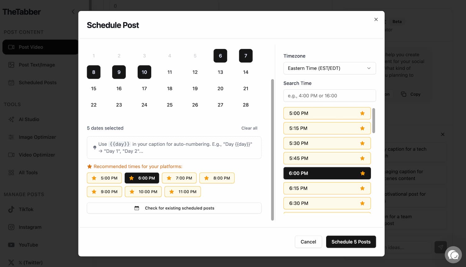466x267 pixels.
Task: Click the Search Time input field
Action: [x=329, y=95]
